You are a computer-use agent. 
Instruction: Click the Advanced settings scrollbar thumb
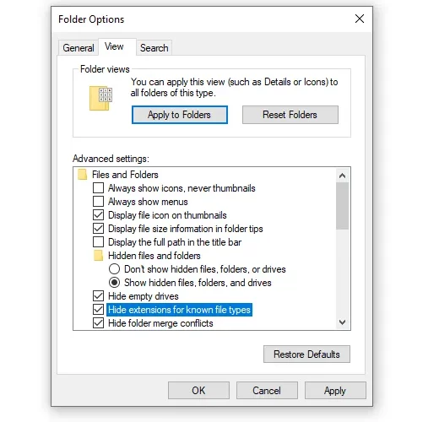point(342,206)
